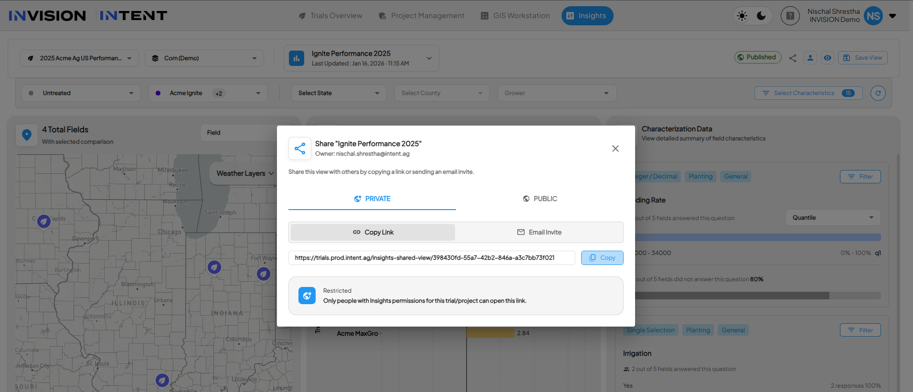Switch to light mode sun toggle
913x392 pixels.
point(742,16)
